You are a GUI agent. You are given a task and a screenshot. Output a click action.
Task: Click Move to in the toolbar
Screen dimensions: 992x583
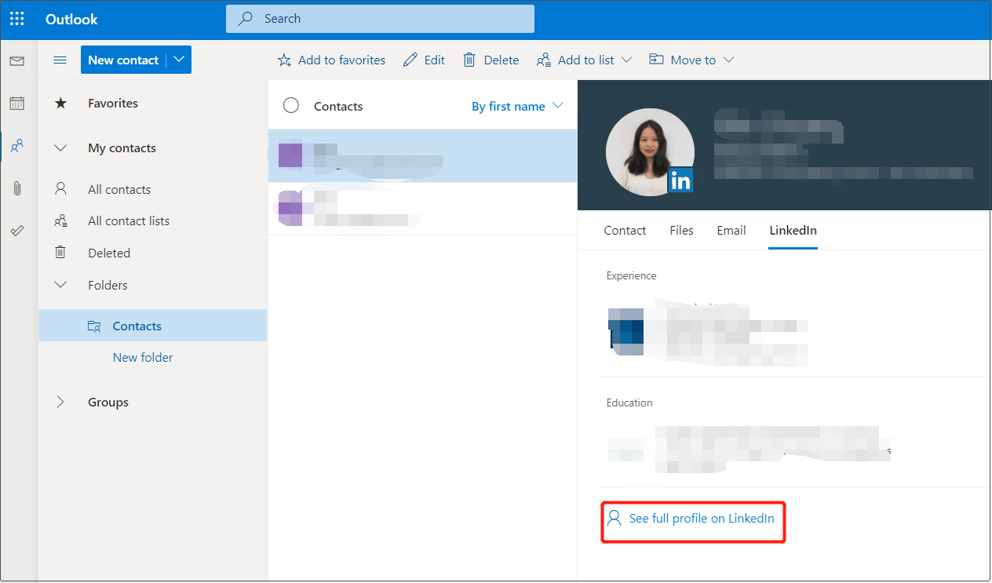(x=691, y=60)
